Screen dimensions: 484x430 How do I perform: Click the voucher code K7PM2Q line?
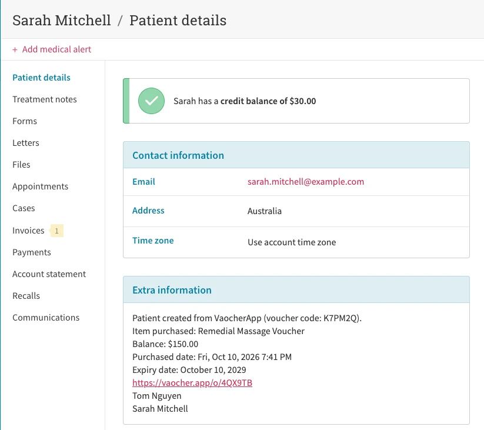tap(247, 318)
